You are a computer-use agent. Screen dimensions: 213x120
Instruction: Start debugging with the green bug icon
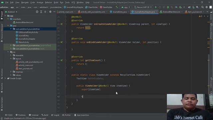(x=168, y=7)
